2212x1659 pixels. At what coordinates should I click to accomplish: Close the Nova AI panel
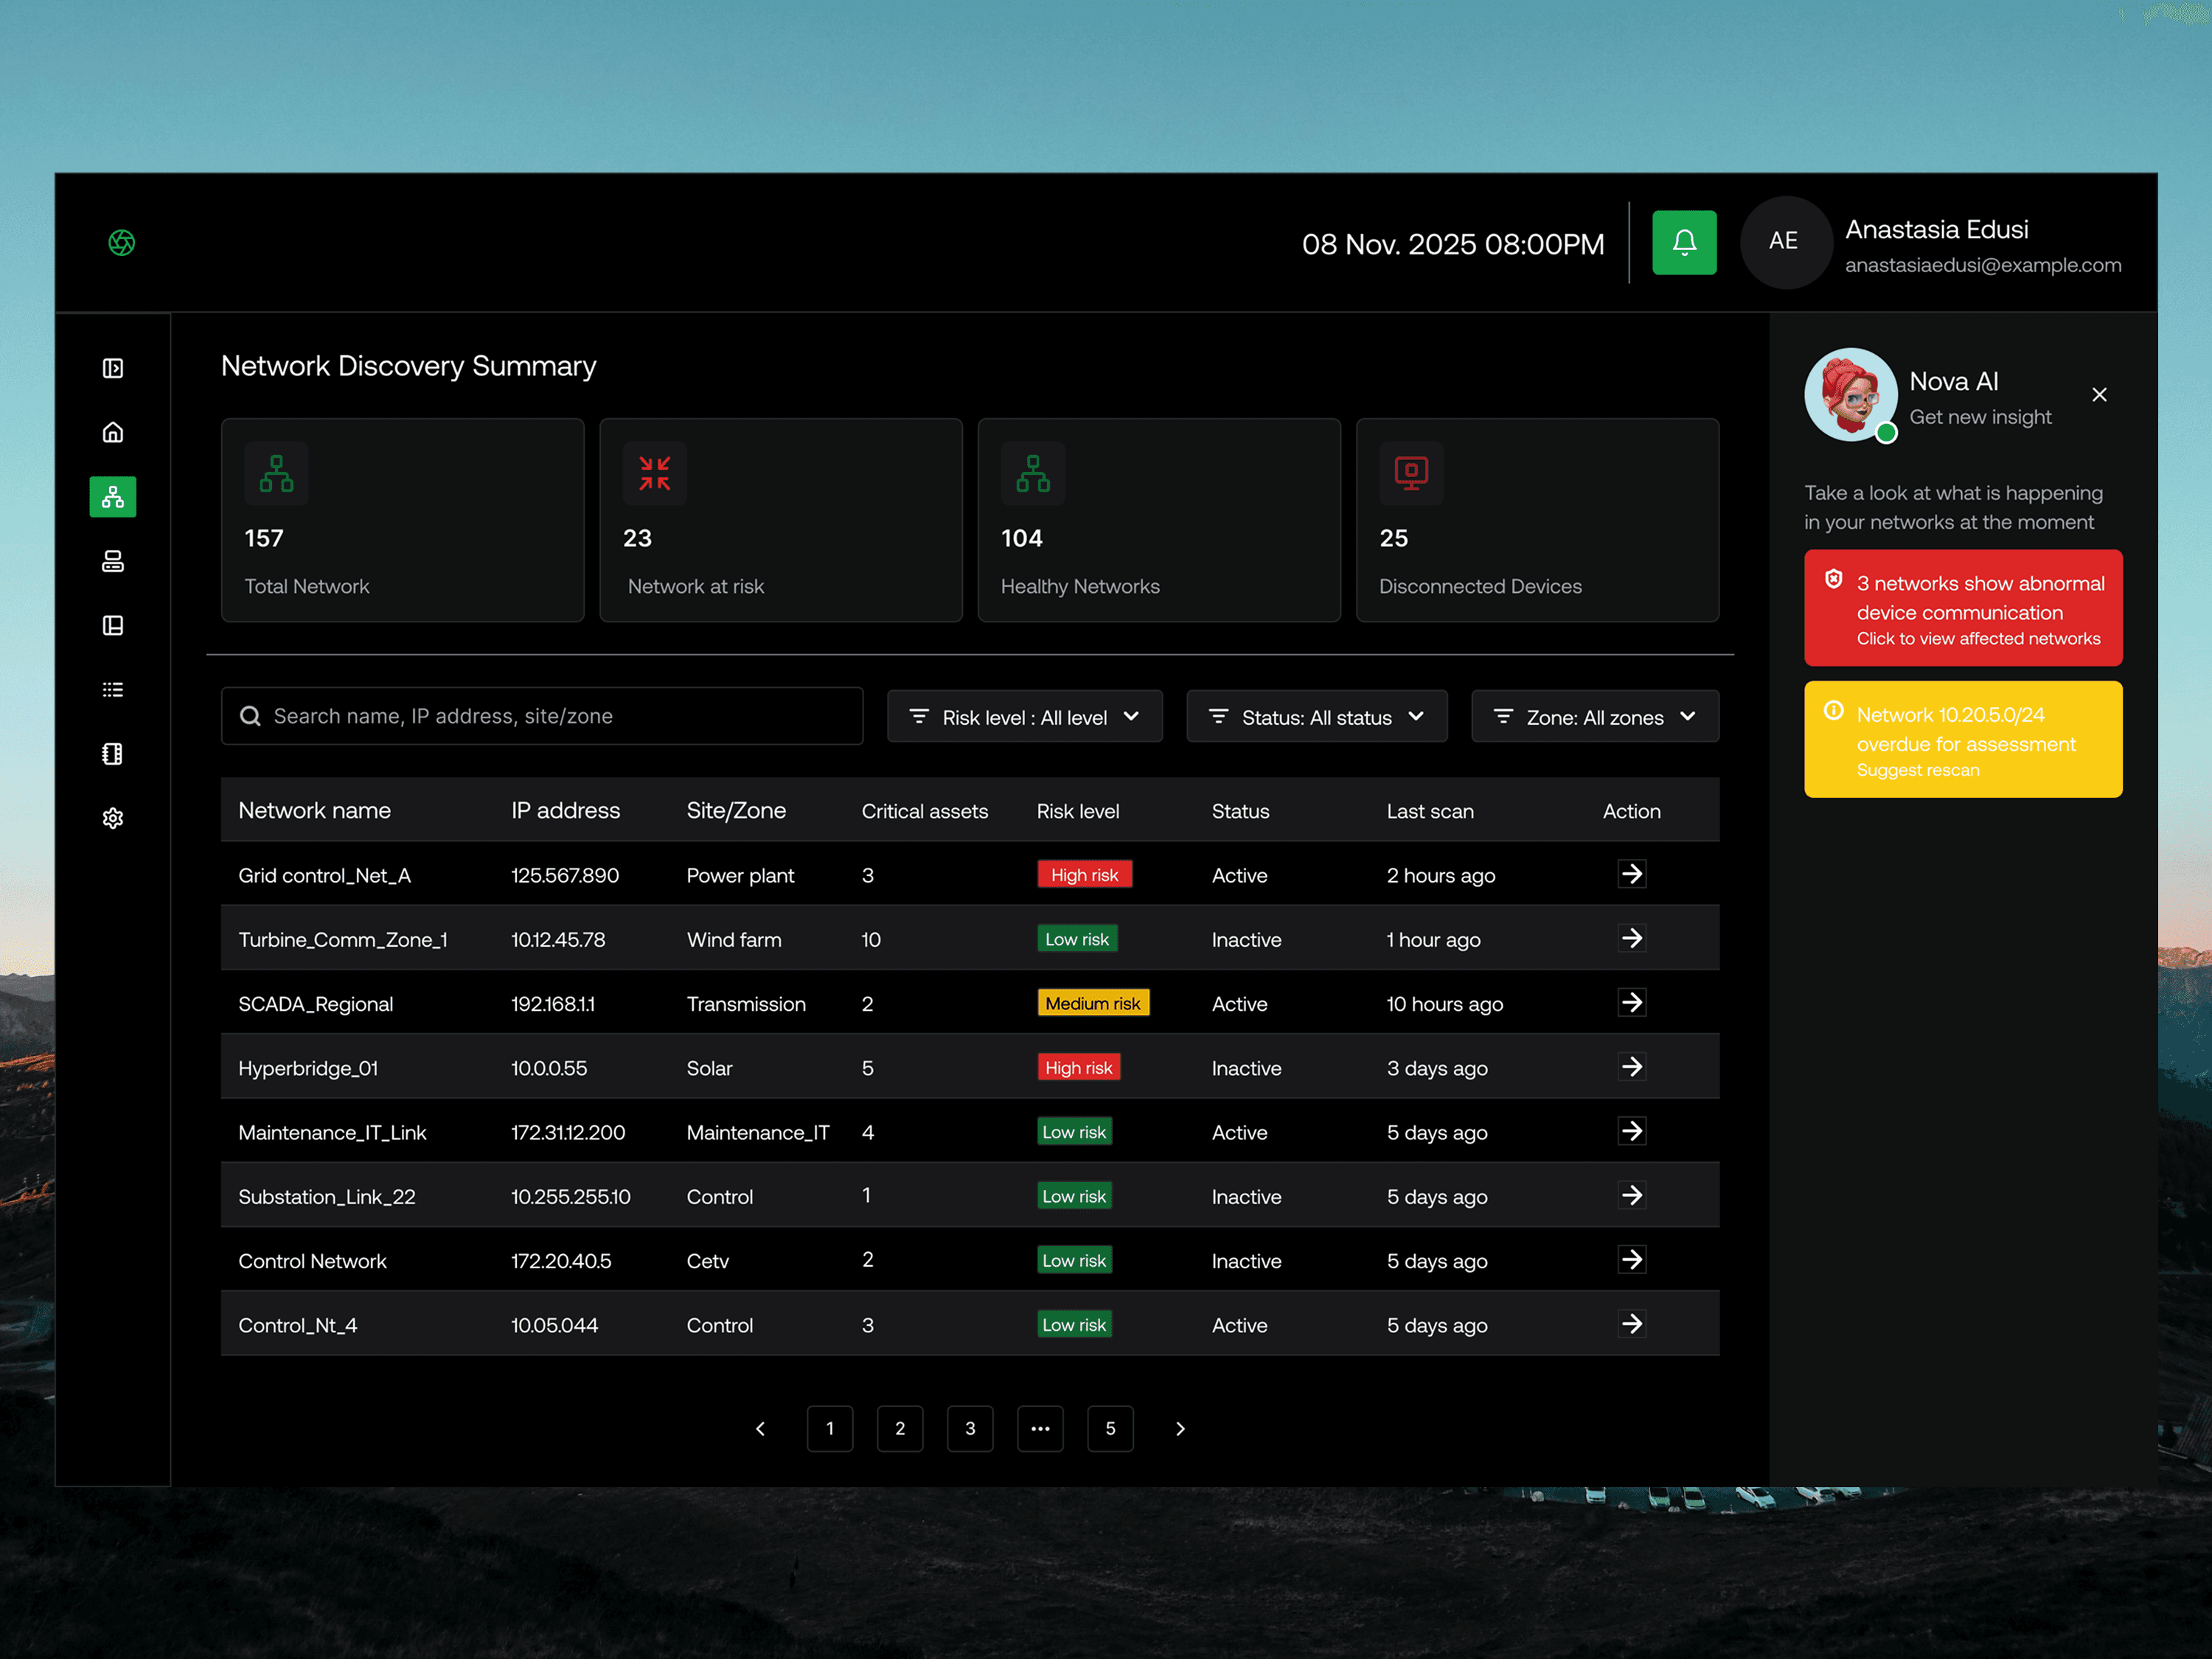(x=2099, y=395)
